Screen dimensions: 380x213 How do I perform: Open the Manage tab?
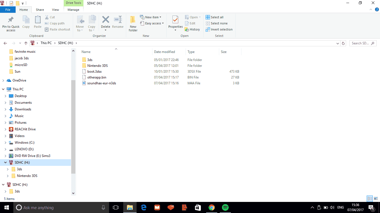click(73, 10)
